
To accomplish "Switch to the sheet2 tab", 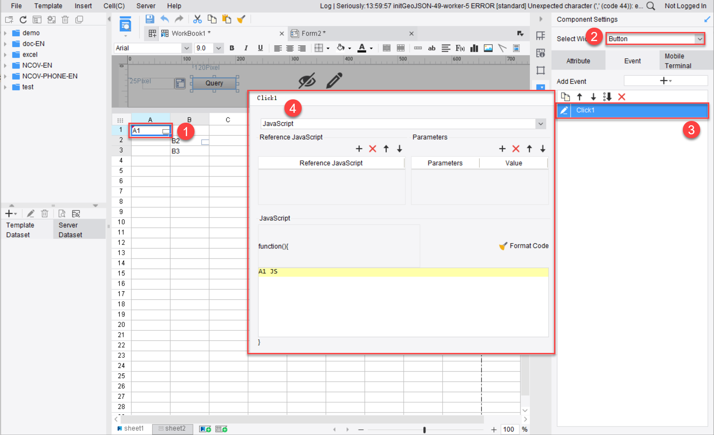I will click(172, 429).
